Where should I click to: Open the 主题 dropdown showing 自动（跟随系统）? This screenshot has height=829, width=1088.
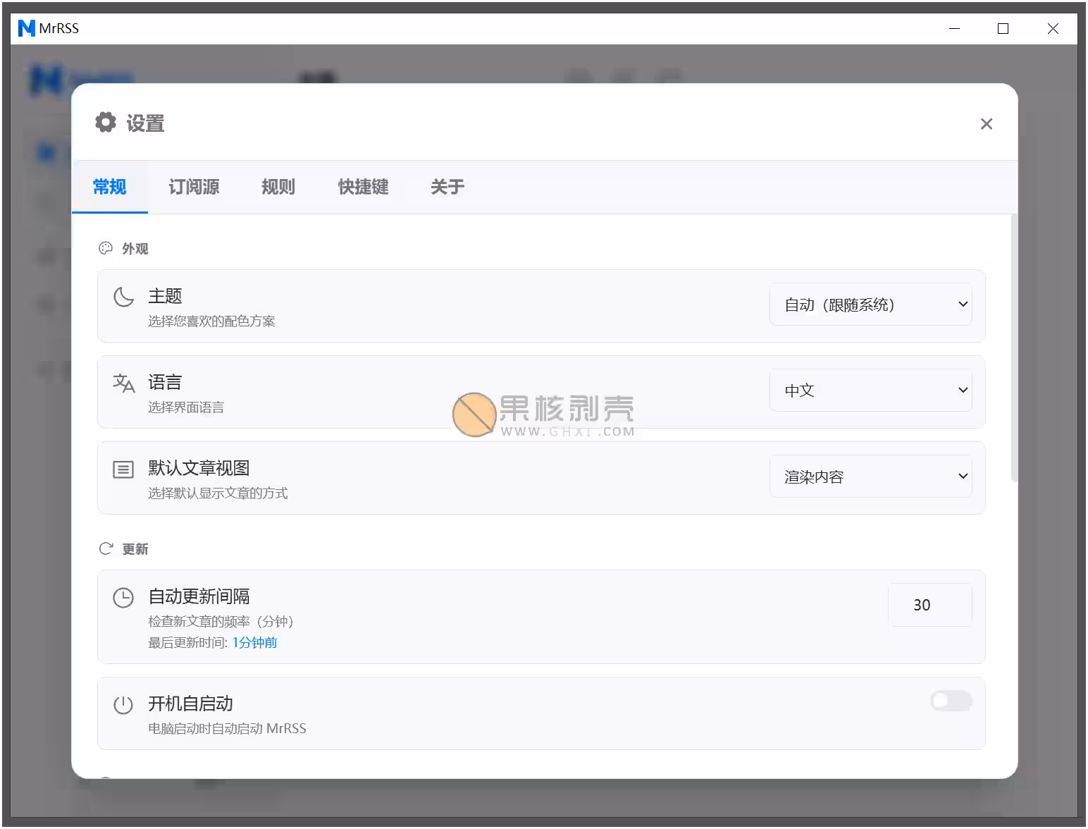coord(871,305)
